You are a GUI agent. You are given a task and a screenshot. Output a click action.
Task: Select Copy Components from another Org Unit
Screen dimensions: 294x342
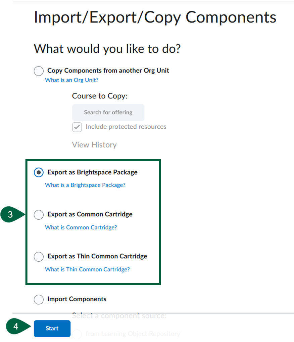pos(39,71)
